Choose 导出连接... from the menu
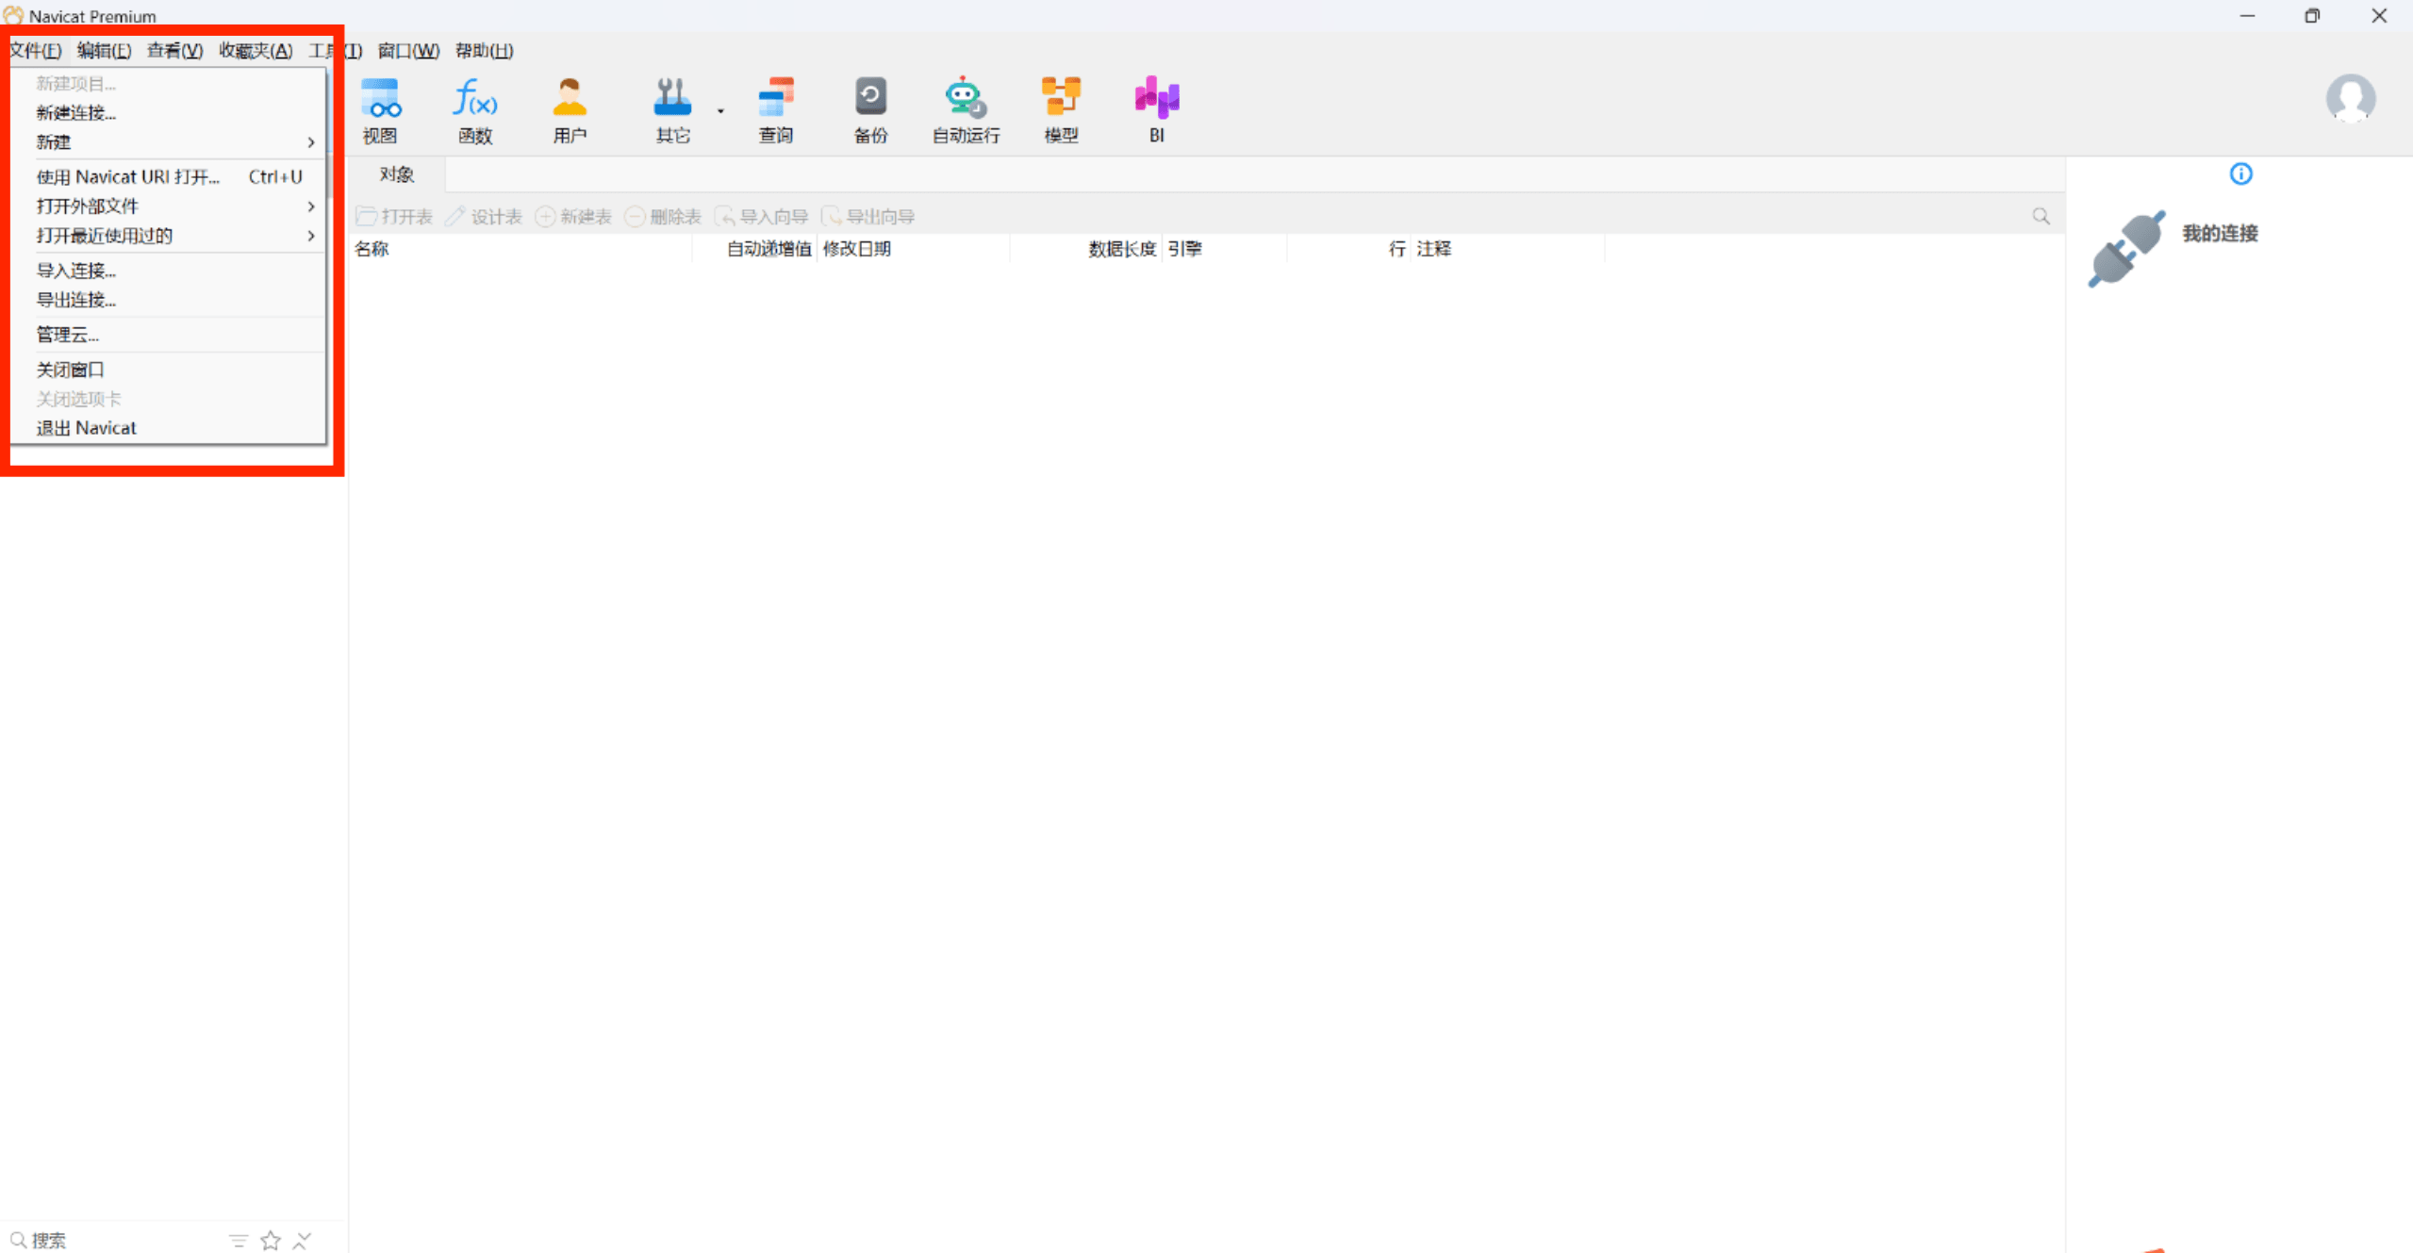 [x=168, y=300]
